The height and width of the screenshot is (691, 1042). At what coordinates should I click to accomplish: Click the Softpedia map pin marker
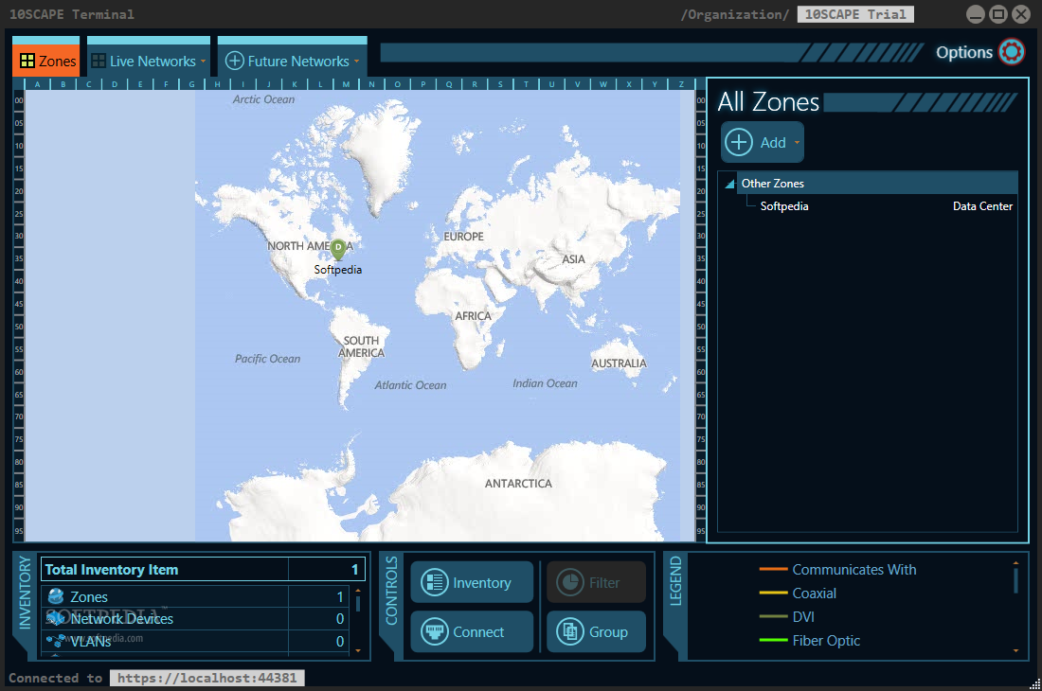338,250
